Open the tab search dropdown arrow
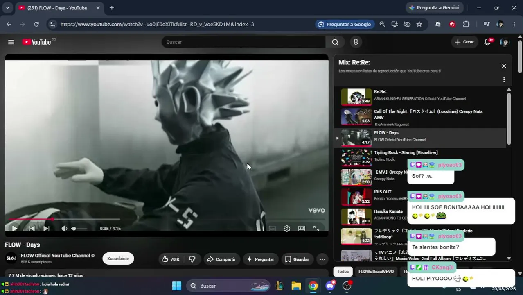 pos(7,7)
